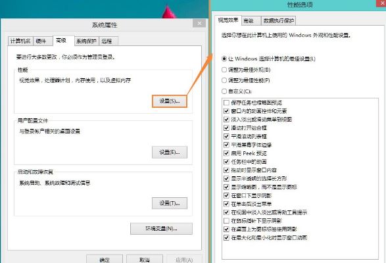Toggle 启用 Peek 预览 checkbox
This screenshot has height=263, width=386.
click(x=226, y=153)
